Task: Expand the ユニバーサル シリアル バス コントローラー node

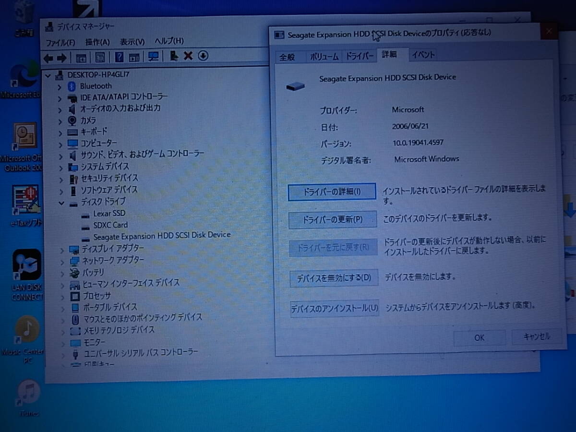Action: pos(63,355)
